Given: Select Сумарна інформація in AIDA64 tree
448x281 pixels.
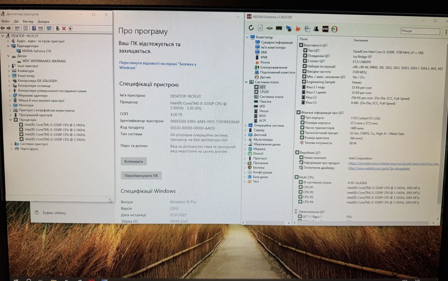Looking at the screenshot, I should pos(274,42).
